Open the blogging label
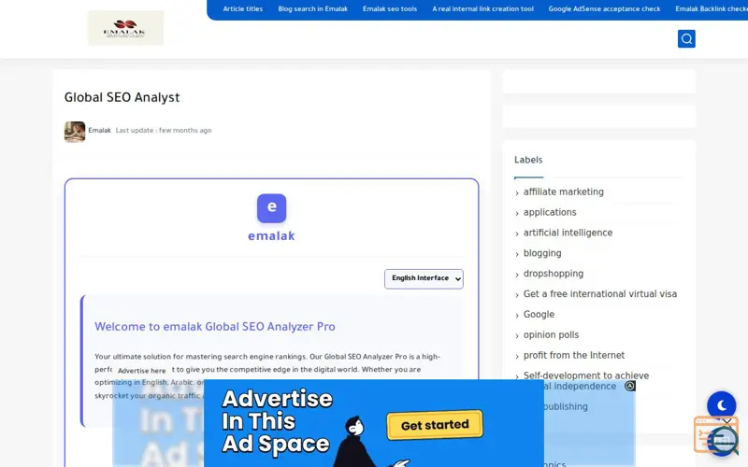The width and height of the screenshot is (748, 467). click(x=542, y=253)
